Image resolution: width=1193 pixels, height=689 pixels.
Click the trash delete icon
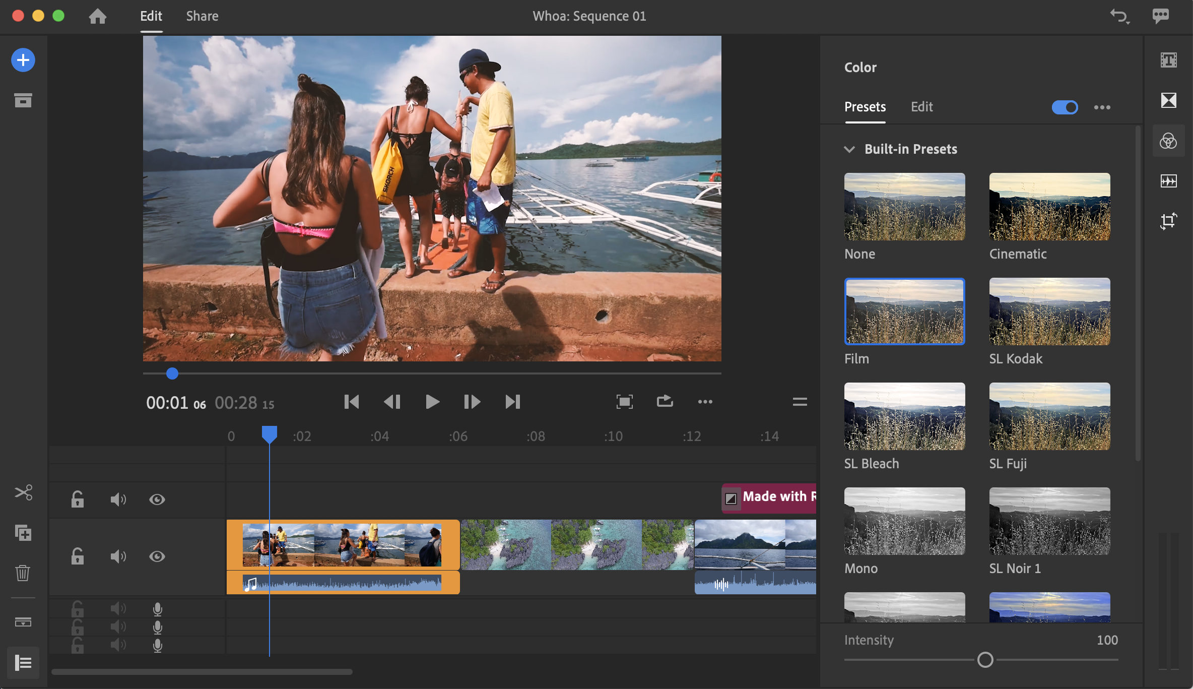[x=23, y=573]
